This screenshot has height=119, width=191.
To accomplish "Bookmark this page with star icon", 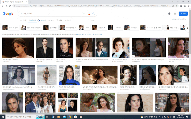I will pos(177,6).
